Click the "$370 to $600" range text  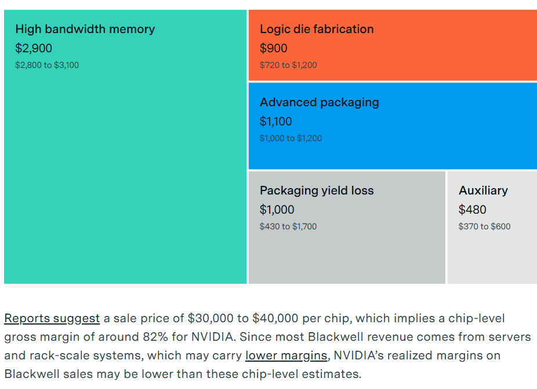click(485, 226)
